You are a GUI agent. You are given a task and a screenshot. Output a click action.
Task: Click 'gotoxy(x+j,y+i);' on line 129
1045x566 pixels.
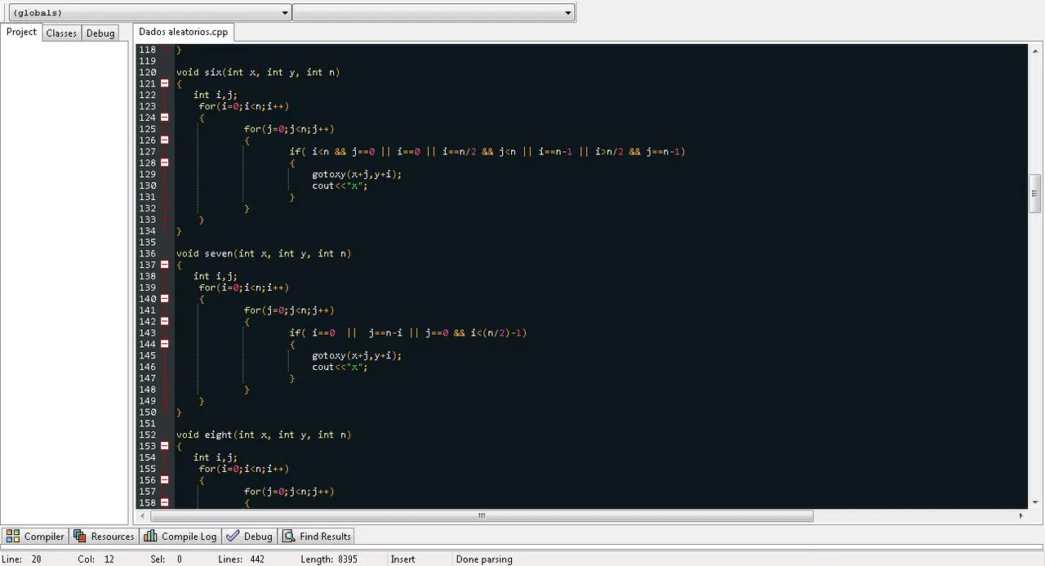(x=357, y=174)
